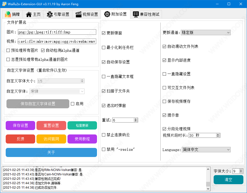Click the clapperboard icon on 视频设置 tab

click(x=78, y=14)
